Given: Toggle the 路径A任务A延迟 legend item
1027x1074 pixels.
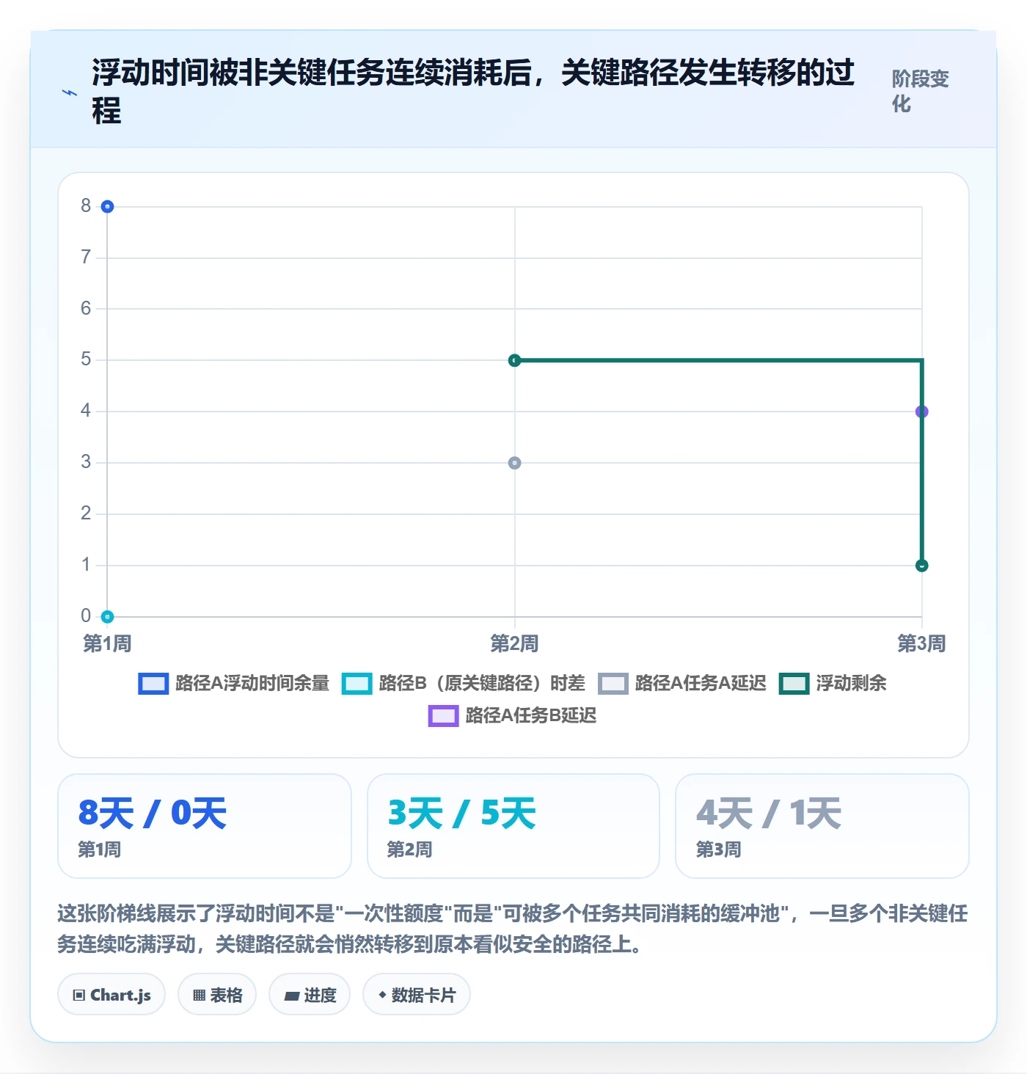Looking at the screenshot, I should point(682,683).
